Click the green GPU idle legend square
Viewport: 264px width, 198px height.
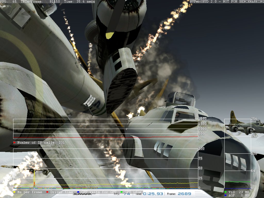coord(122,192)
